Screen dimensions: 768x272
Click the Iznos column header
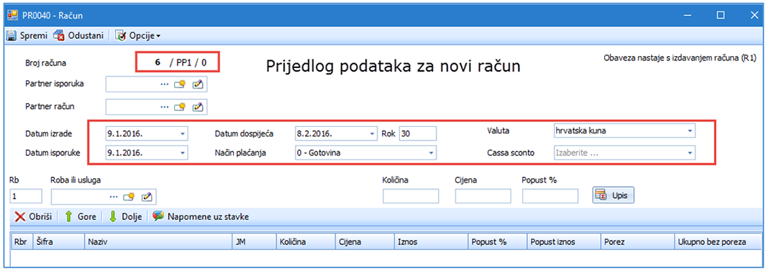pos(431,241)
